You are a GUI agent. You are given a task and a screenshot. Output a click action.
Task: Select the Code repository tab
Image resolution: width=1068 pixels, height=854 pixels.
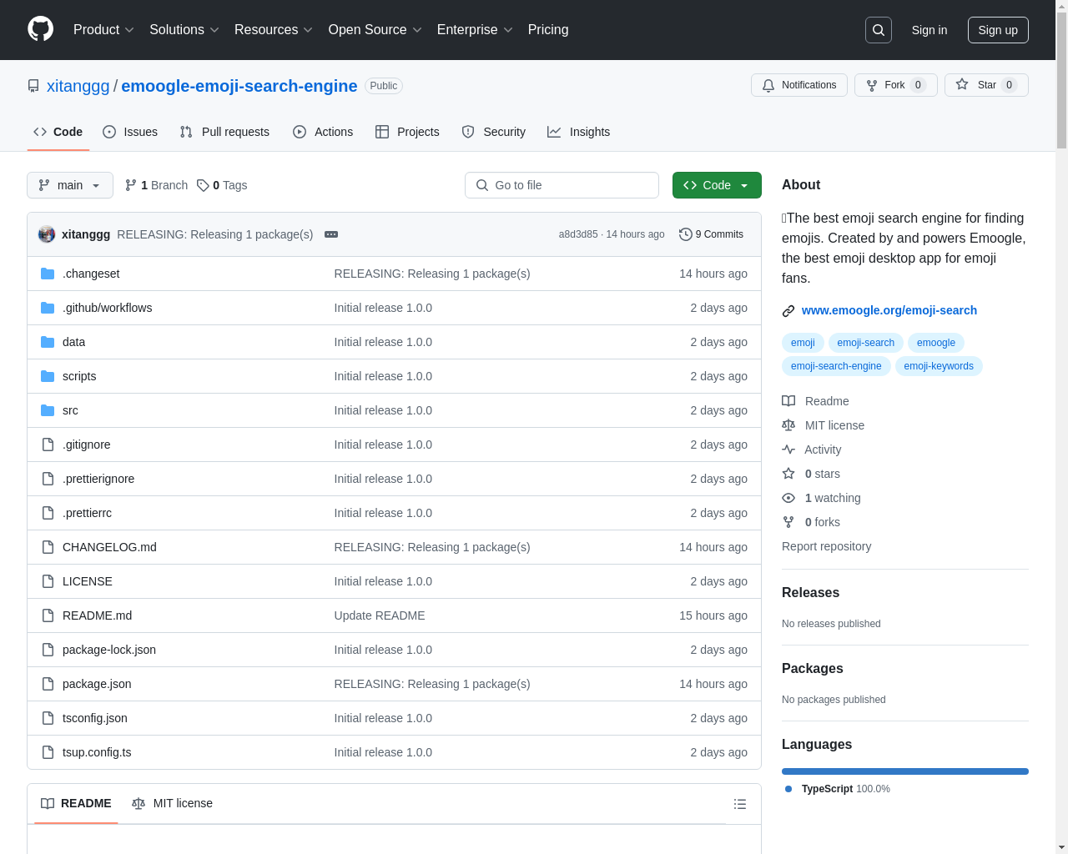click(x=58, y=132)
